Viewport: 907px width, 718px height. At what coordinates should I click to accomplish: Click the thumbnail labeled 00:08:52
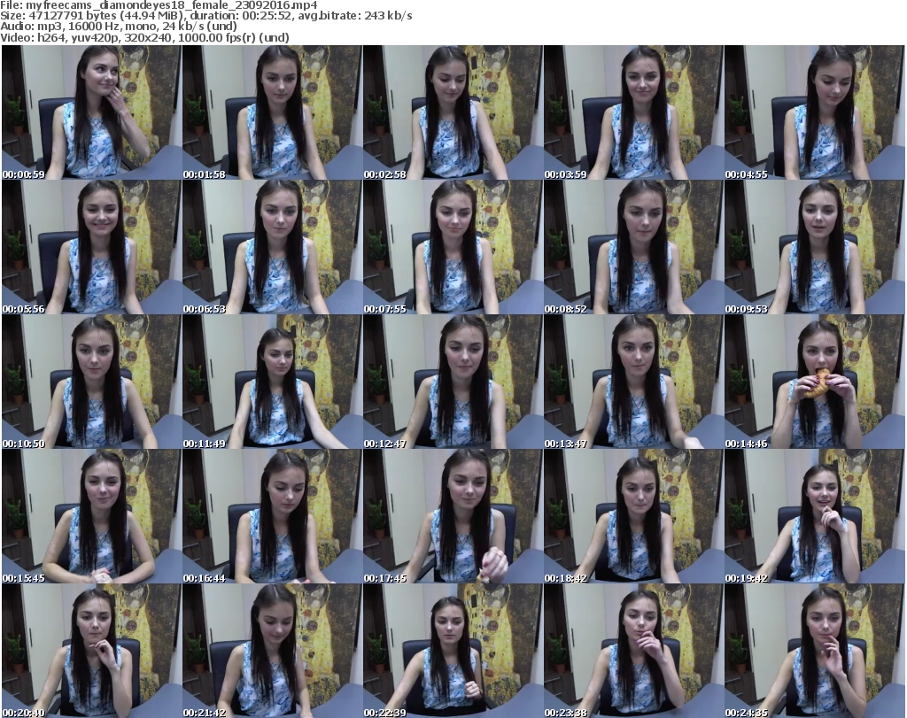[632, 247]
